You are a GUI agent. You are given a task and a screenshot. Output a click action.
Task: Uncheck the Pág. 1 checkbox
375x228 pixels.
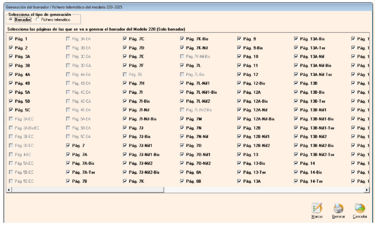click(x=11, y=39)
